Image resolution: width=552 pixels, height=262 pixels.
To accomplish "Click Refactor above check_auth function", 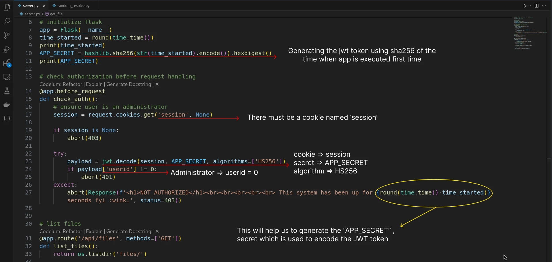I will pos(72,84).
